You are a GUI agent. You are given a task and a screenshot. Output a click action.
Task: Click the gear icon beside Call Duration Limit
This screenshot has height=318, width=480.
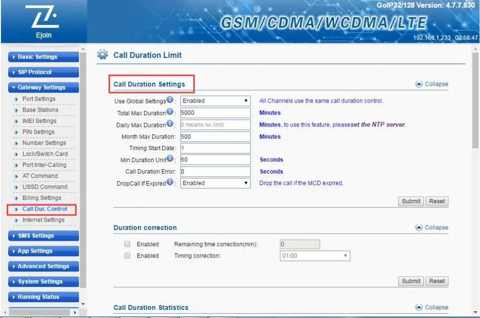[103, 55]
